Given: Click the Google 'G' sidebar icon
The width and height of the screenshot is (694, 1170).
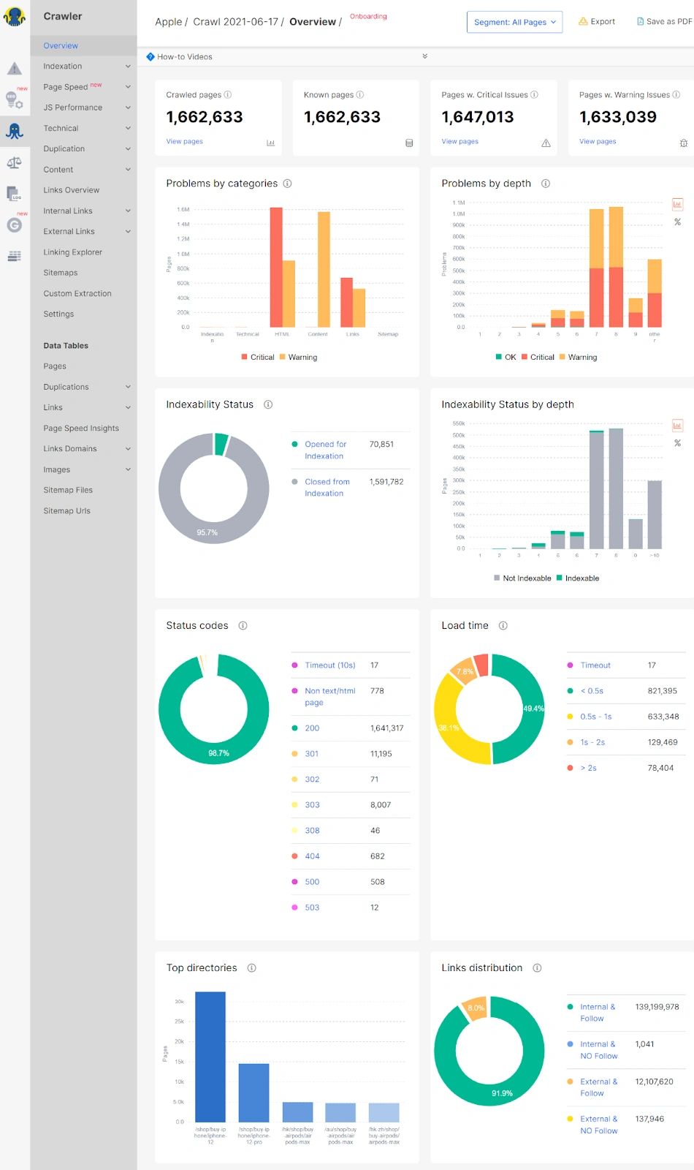Looking at the screenshot, I should click(x=15, y=225).
